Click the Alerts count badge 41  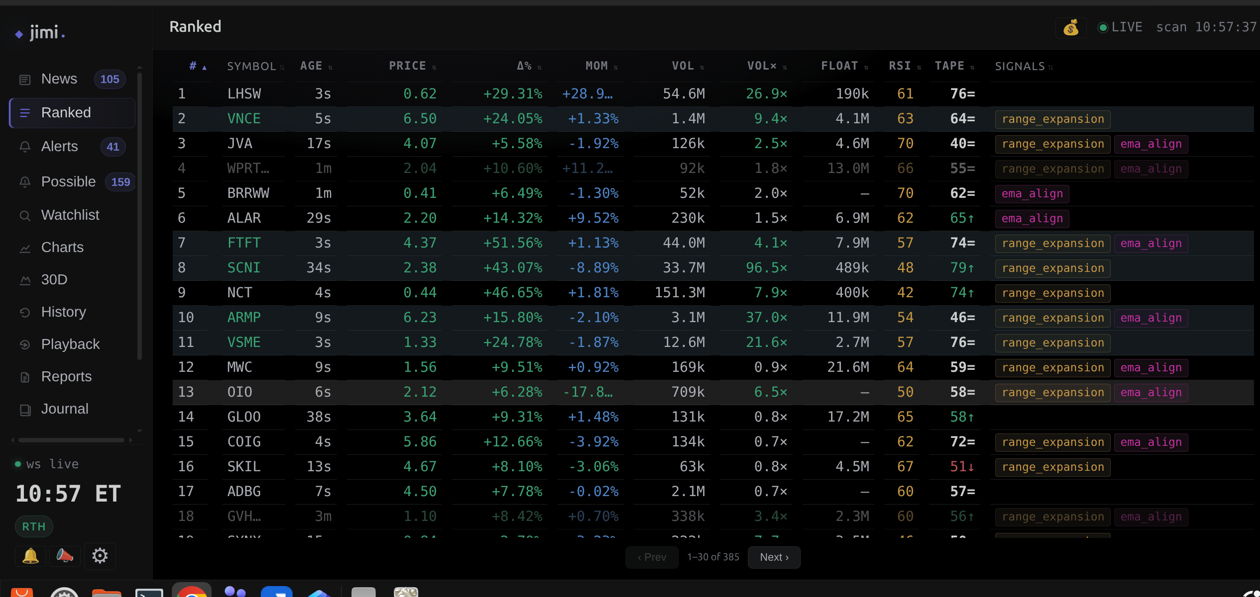tap(113, 147)
